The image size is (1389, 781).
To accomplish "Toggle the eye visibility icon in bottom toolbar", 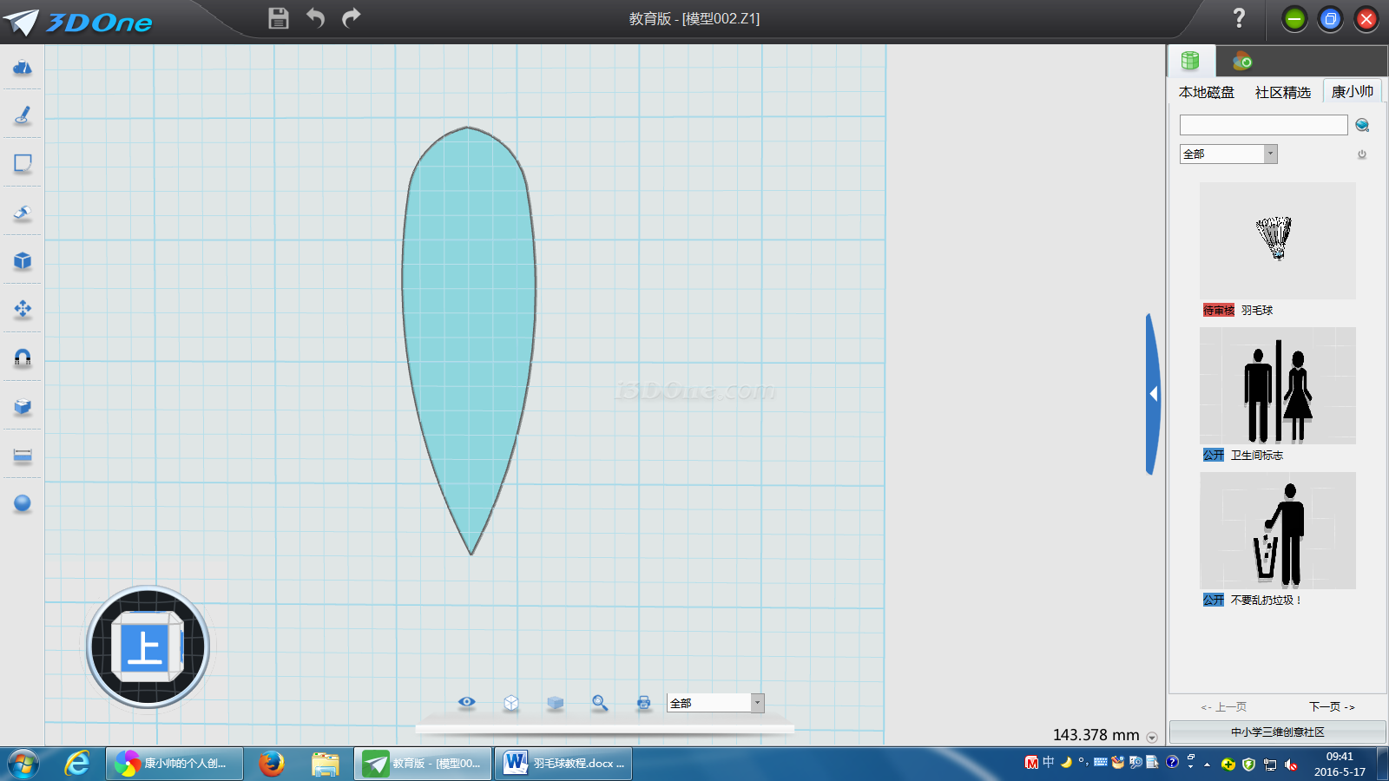I will (467, 702).
